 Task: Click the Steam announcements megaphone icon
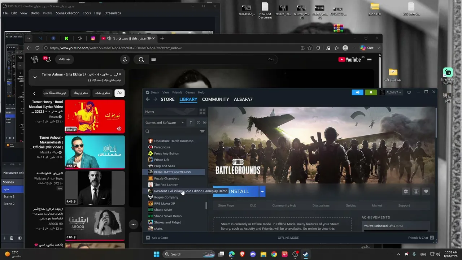pos(357,92)
